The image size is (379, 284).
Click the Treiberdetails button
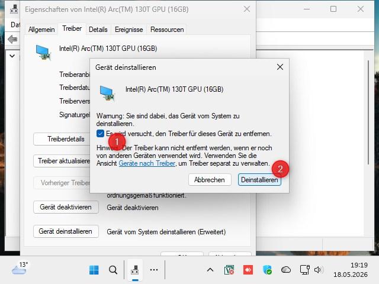[62, 139]
